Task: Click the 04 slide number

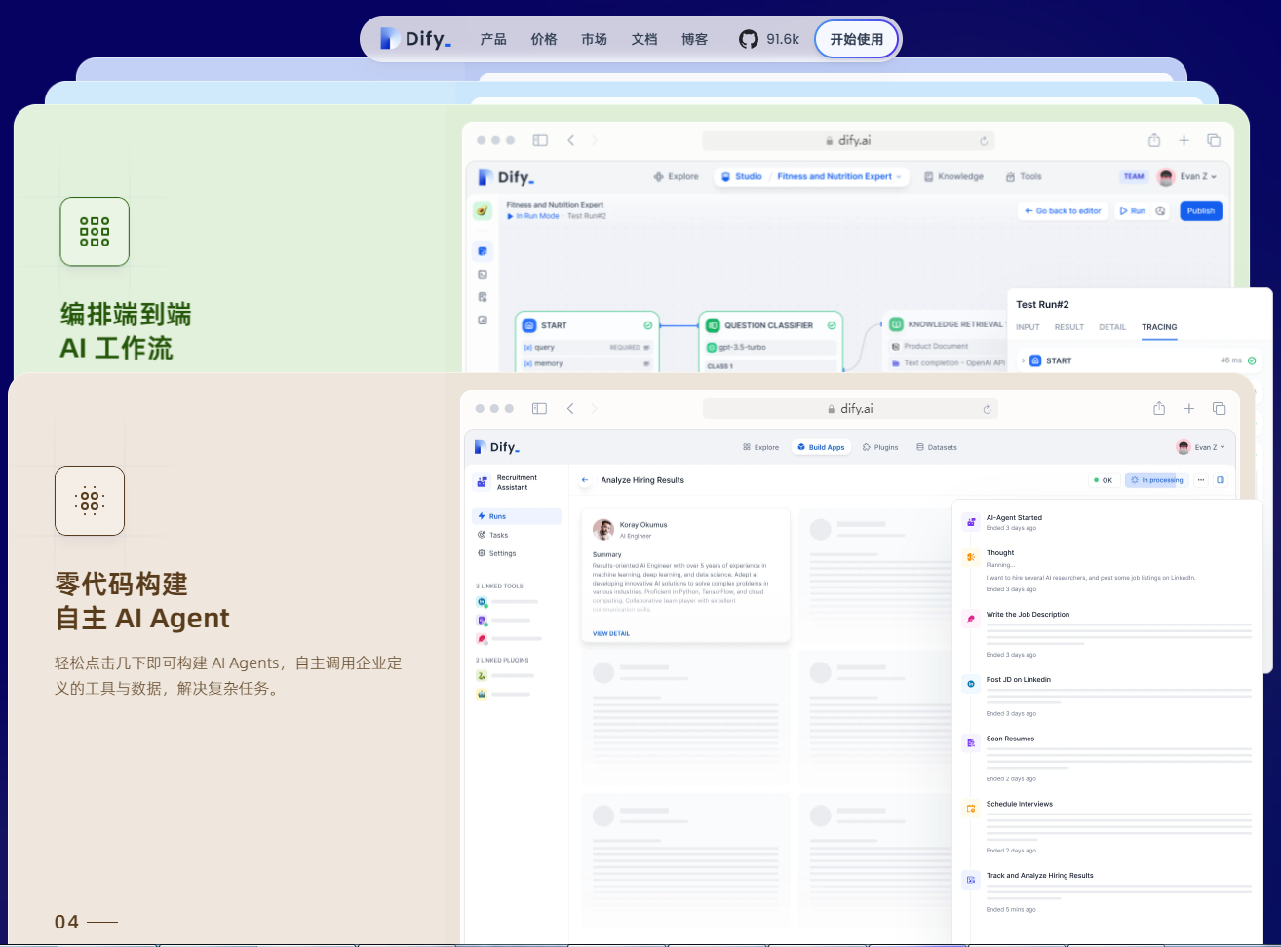Action: click(x=66, y=922)
